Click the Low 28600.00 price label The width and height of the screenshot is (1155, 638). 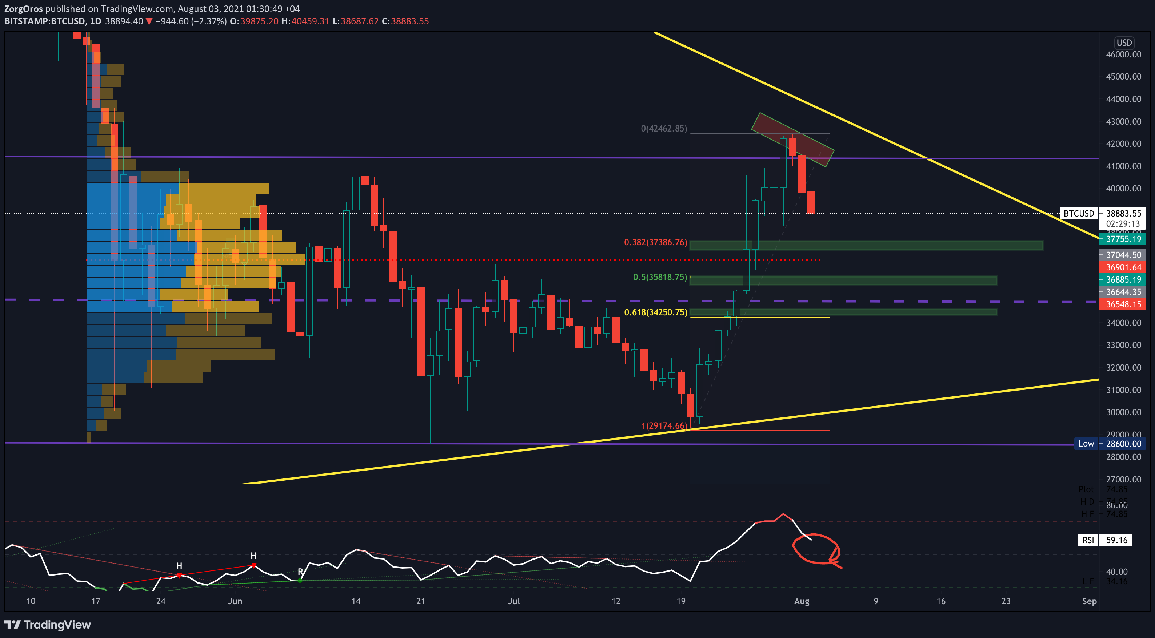(x=1110, y=444)
